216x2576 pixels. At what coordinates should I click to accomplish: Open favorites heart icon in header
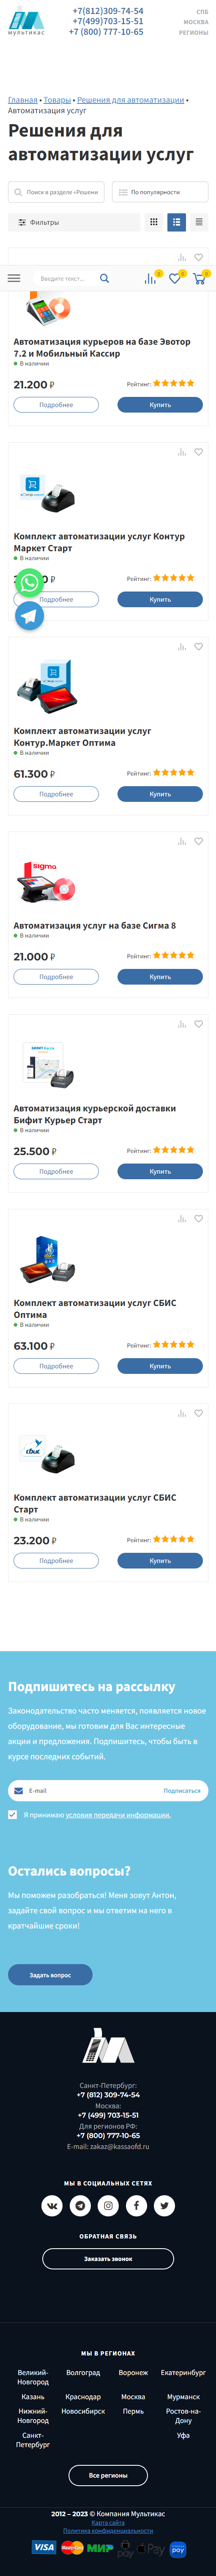pos(175,279)
